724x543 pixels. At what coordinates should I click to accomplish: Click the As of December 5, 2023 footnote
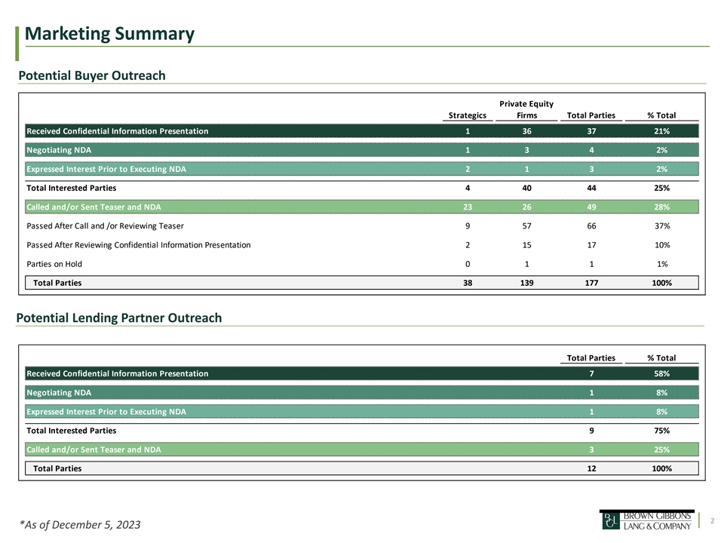[x=80, y=524]
